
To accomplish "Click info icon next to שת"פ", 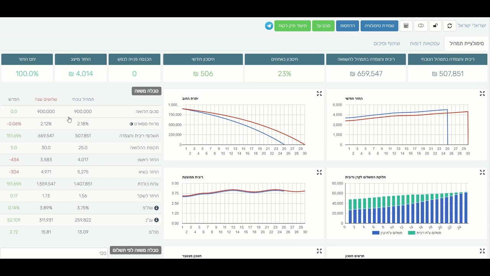I will point(156,208).
